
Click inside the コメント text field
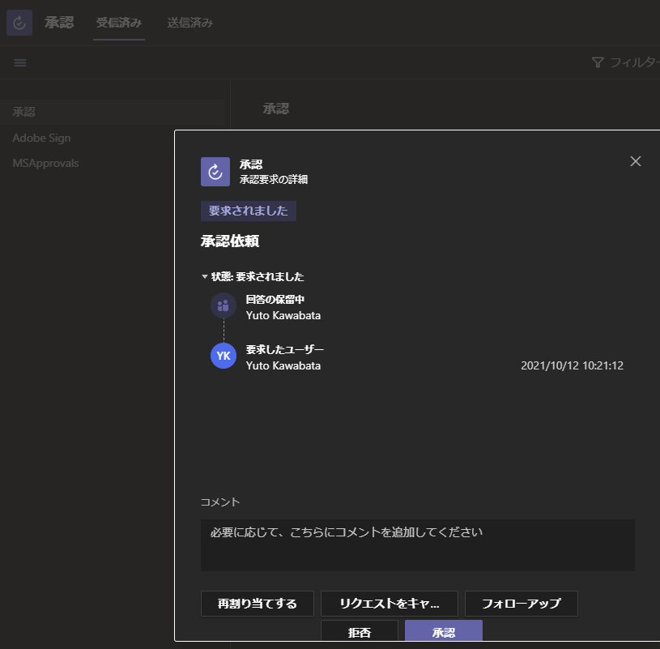click(x=417, y=544)
